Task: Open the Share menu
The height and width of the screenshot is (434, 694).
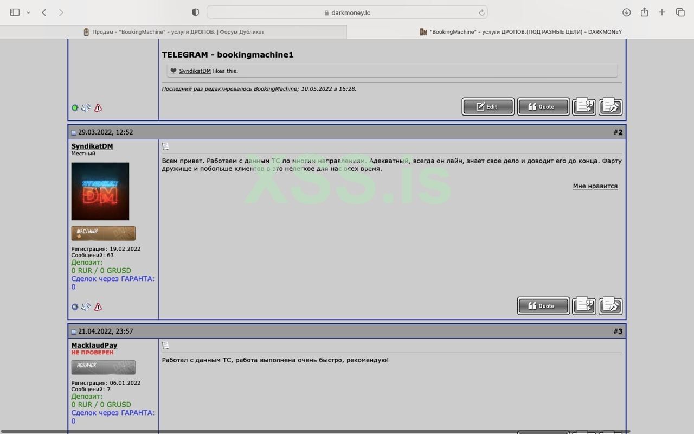Action: pos(644,12)
